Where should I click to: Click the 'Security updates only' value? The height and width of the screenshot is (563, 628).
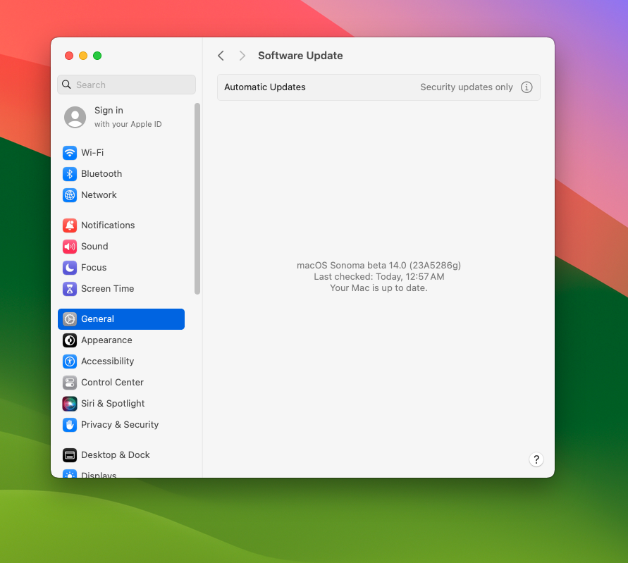pos(467,87)
